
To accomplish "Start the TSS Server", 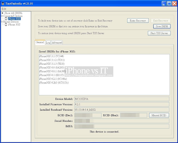I will [159, 33].
